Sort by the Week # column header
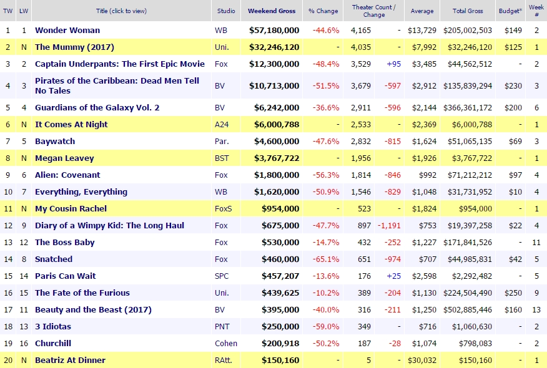 [536, 11]
